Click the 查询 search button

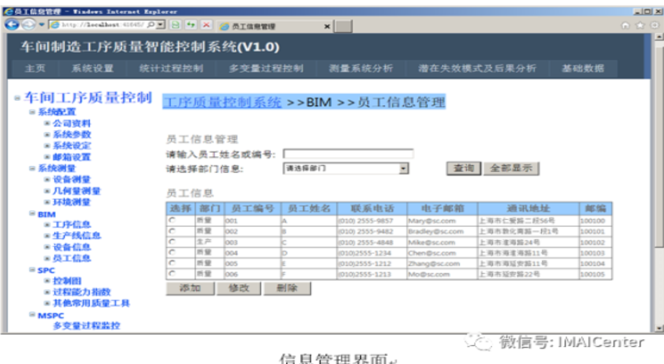pyautogui.click(x=464, y=169)
